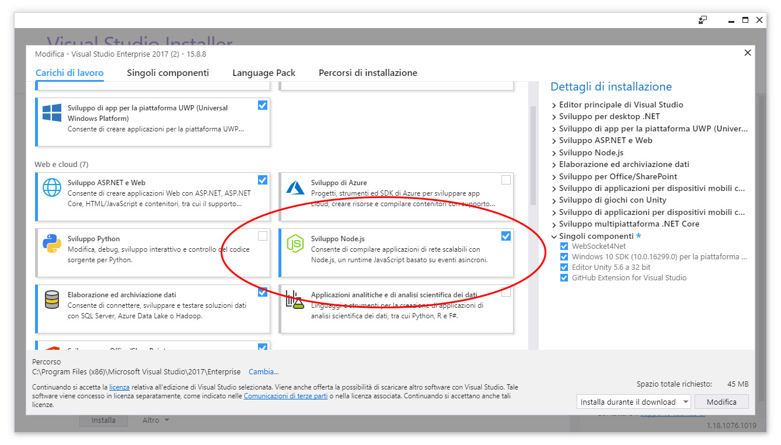781x445 pixels.
Task: Switch to the Singoli componenti tab
Action: click(x=168, y=73)
